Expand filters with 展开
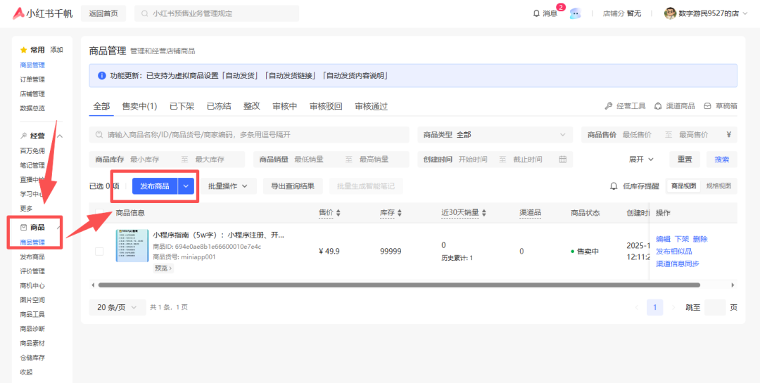 click(x=642, y=160)
